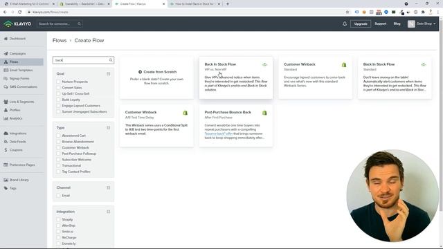443x249 pixels.
Task: Open the Support link
Action: coord(380,24)
